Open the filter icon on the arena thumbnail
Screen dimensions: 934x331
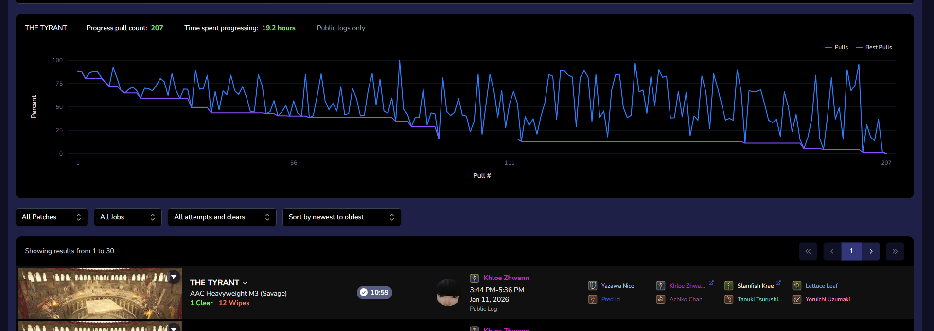tap(174, 277)
